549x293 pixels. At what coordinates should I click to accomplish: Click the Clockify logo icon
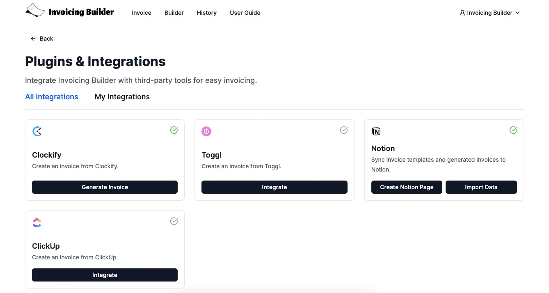click(x=37, y=131)
